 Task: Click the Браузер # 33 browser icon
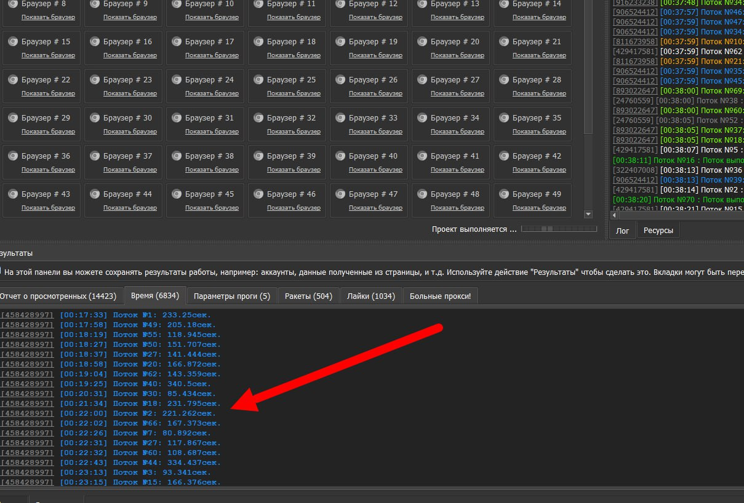point(340,118)
